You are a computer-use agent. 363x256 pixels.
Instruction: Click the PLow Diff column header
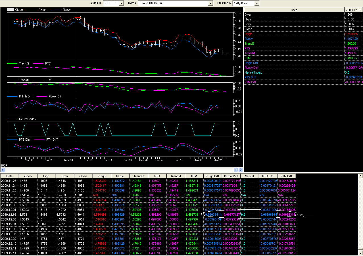(231, 176)
